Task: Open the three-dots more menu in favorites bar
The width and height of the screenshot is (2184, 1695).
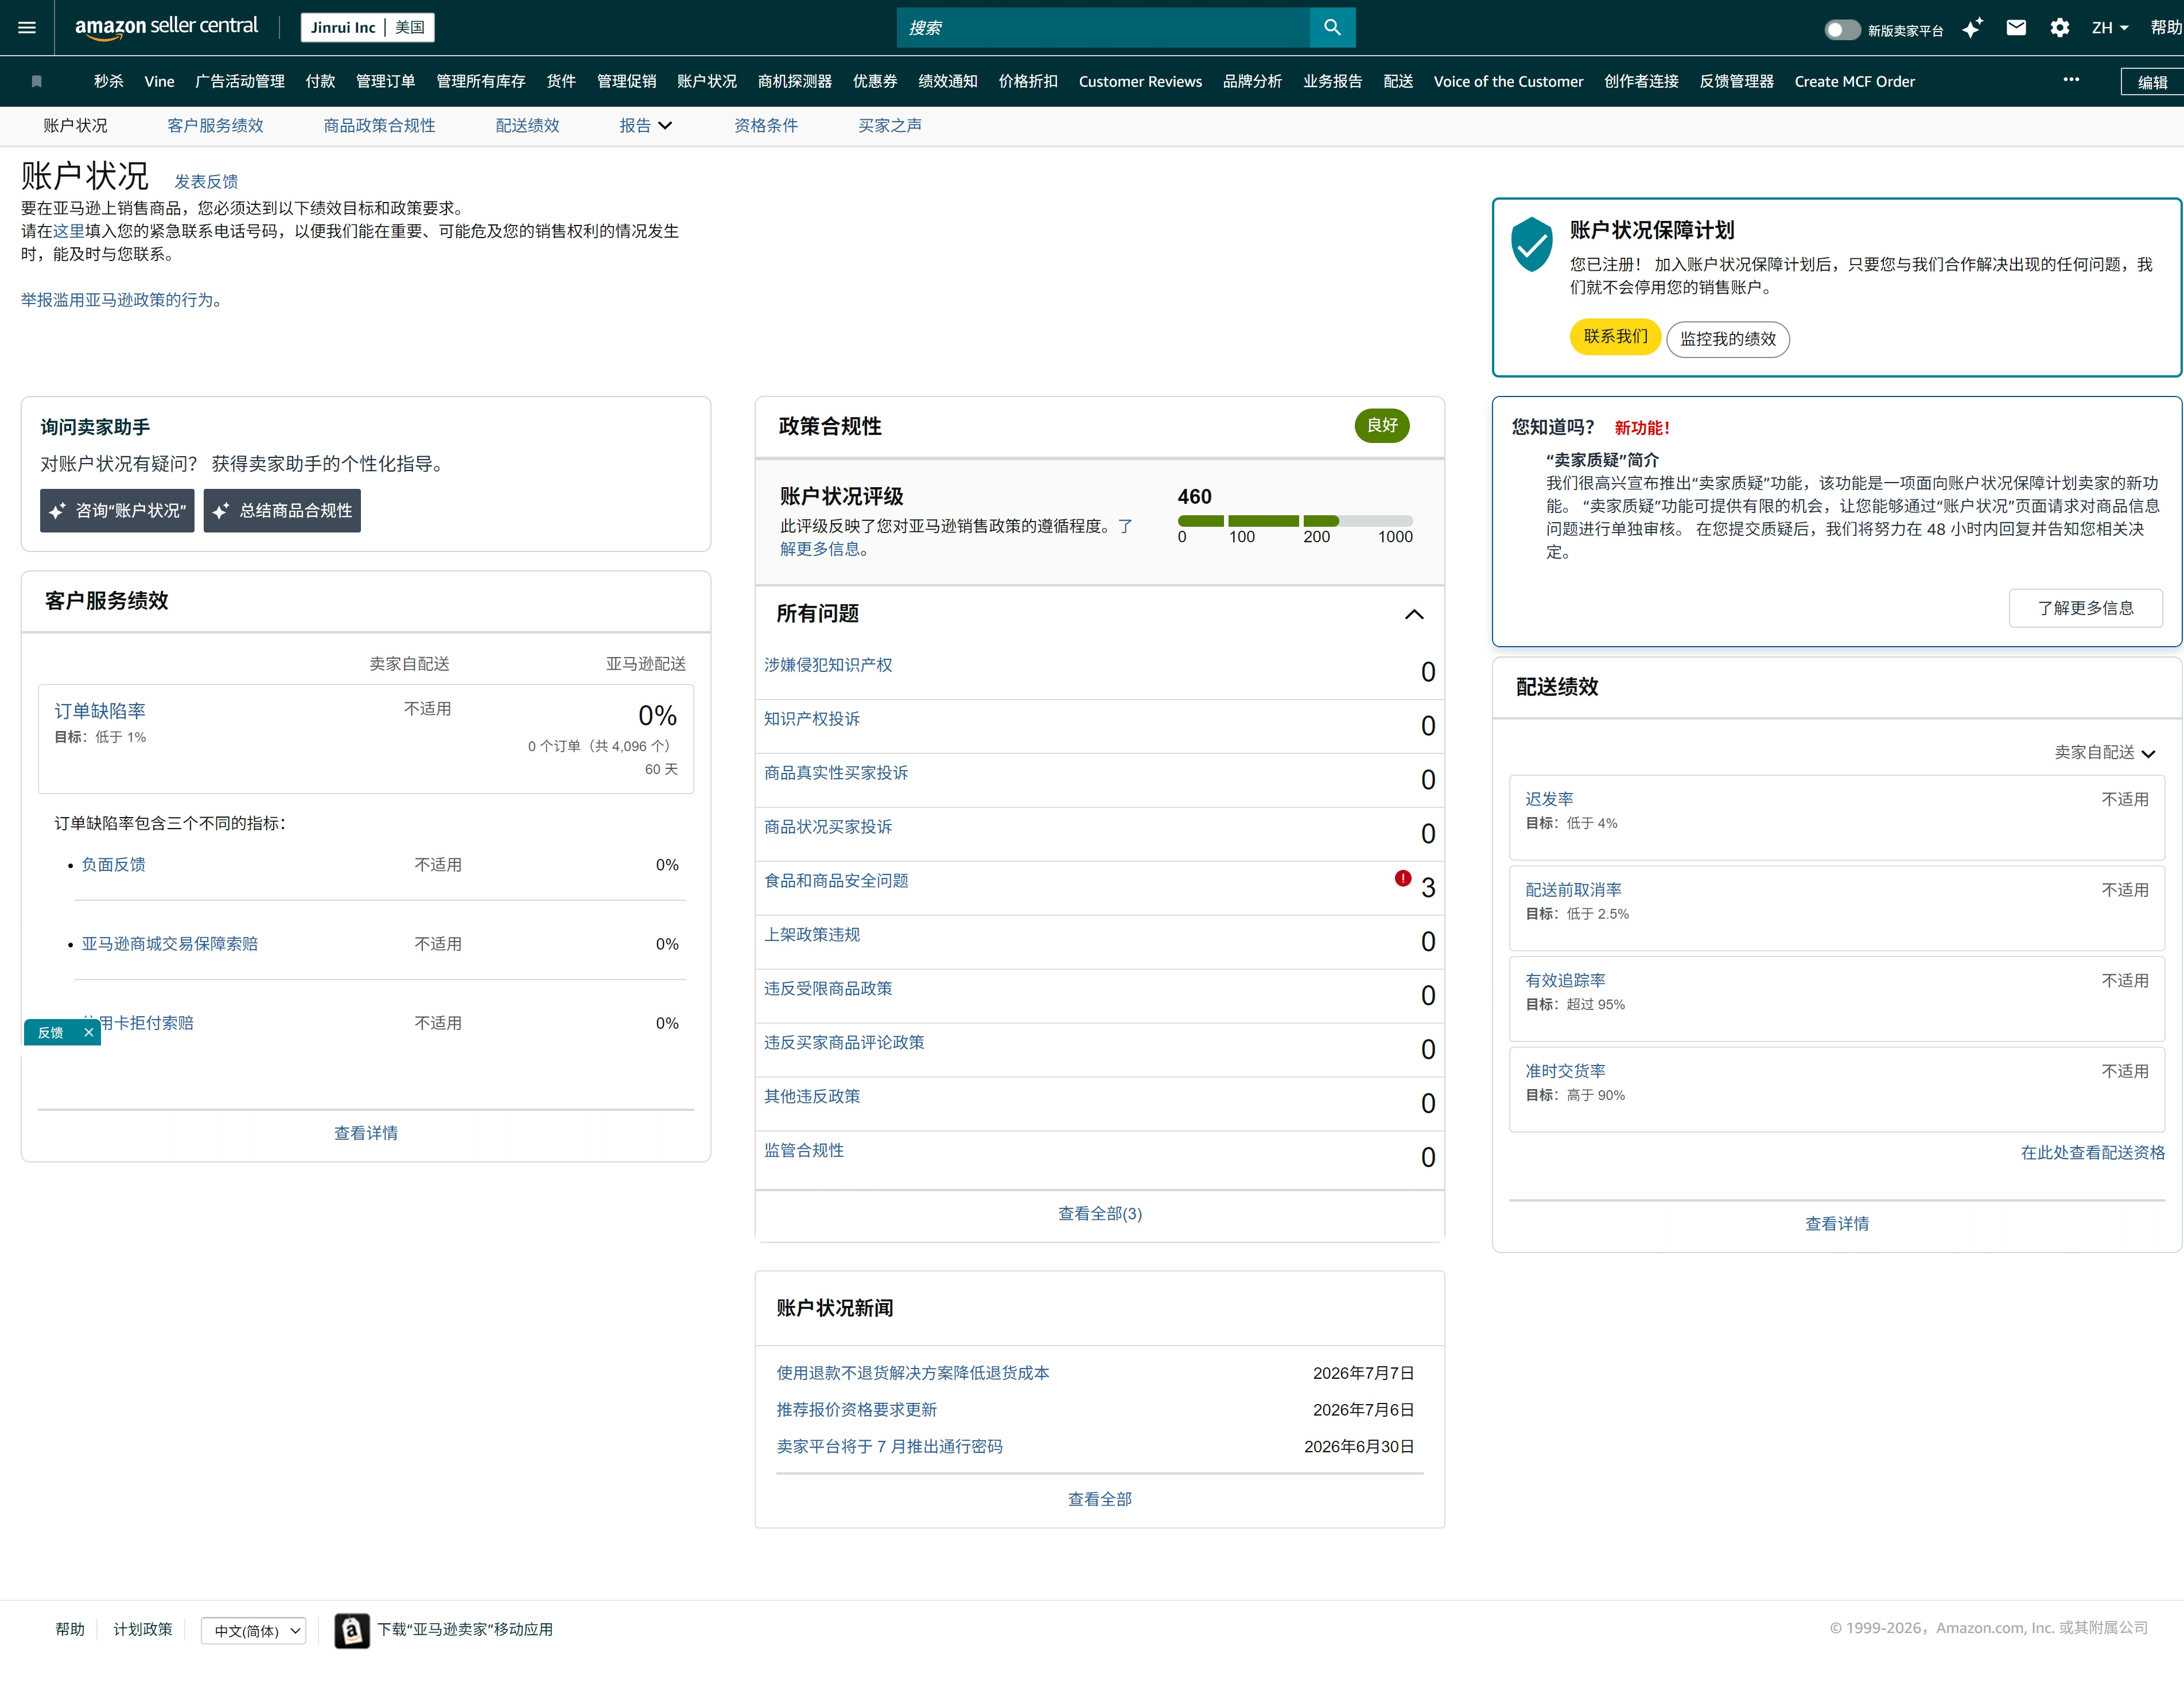Action: pyautogui.click(x=2071, y=79)
